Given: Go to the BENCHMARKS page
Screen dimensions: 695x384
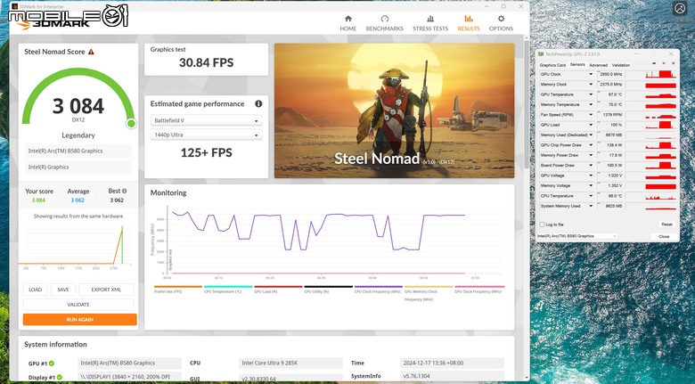Looking at the screenshot, I should pos(384,23).
